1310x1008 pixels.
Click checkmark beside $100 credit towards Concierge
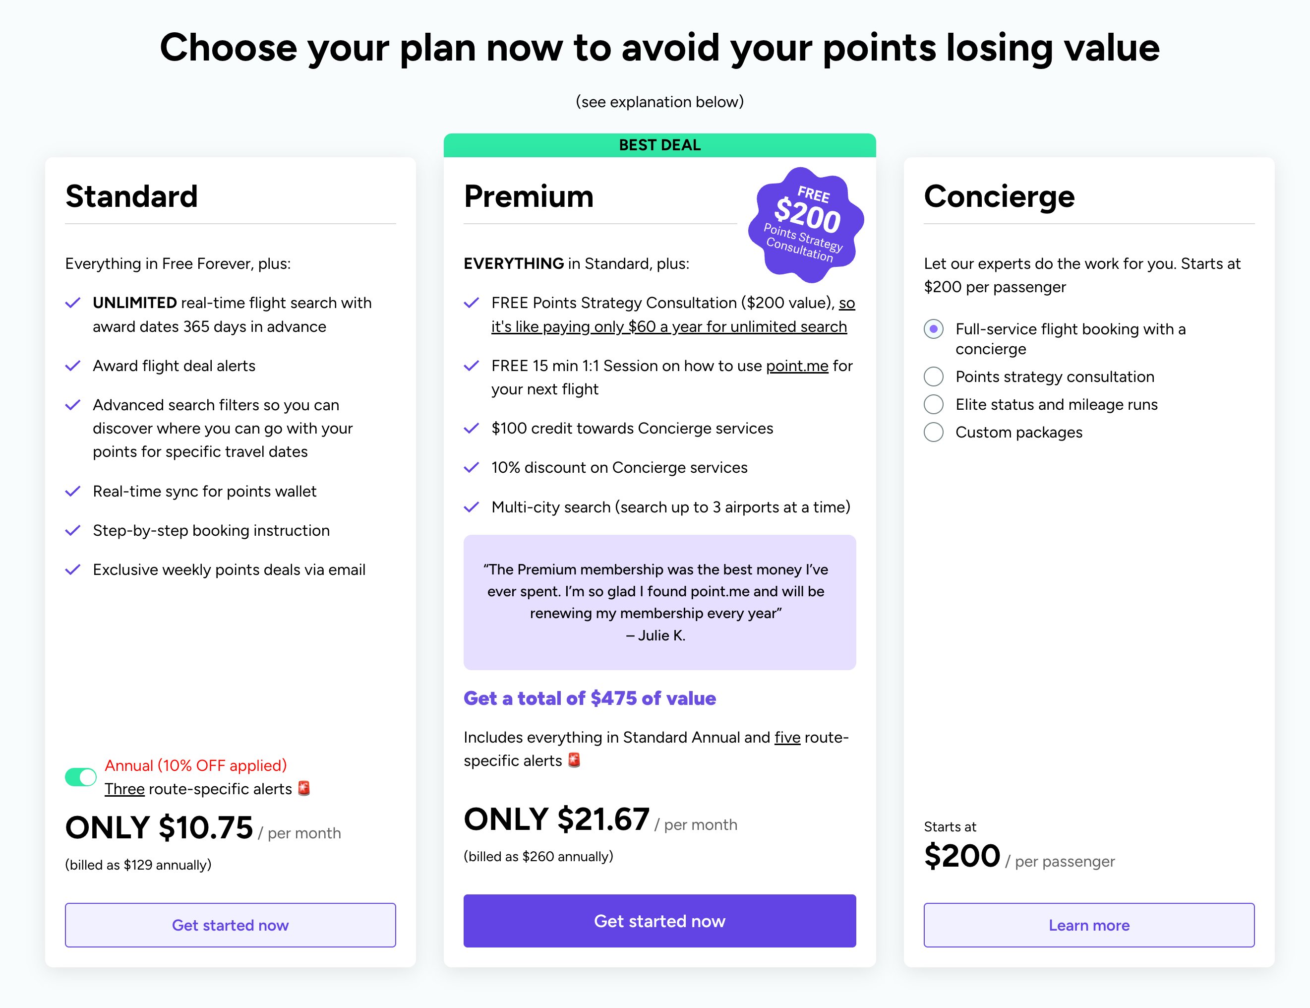point(472,429)
